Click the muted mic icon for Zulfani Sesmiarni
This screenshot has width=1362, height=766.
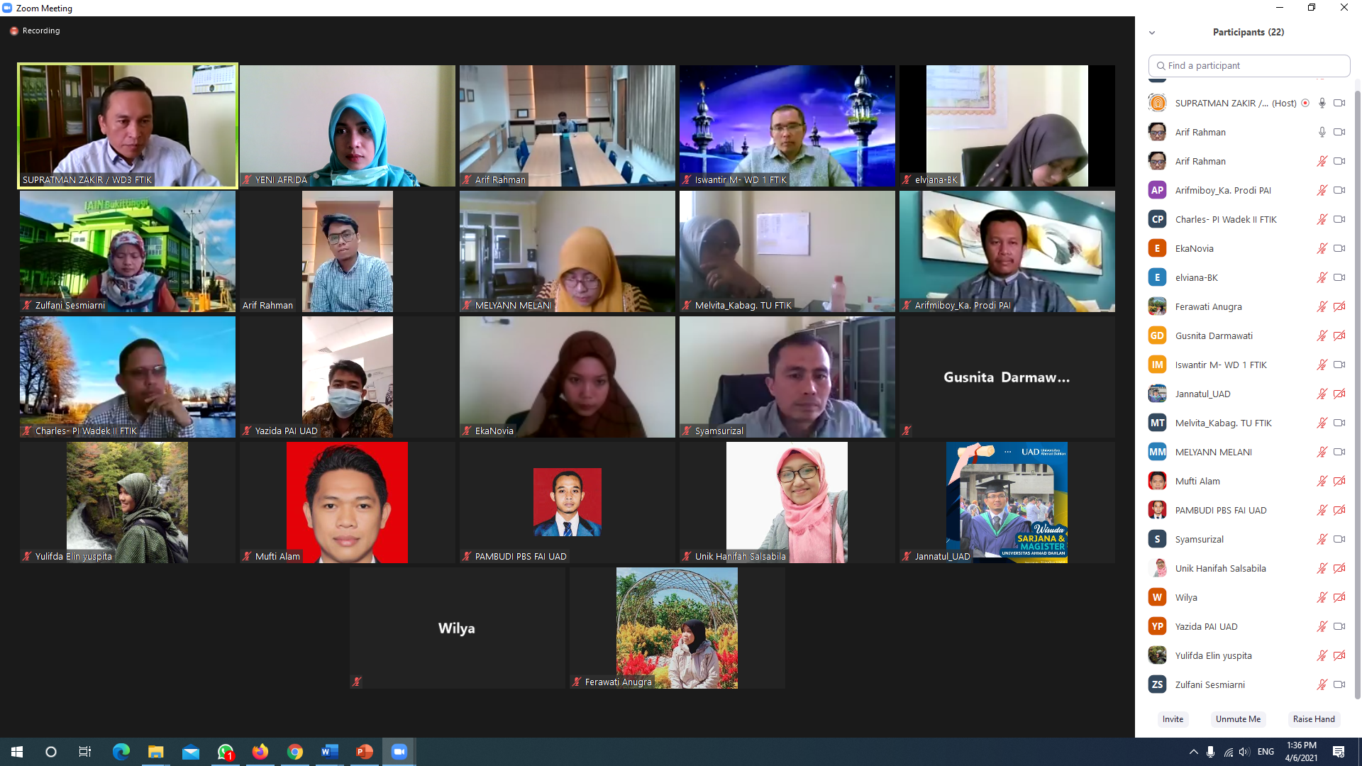click(x=1322, y=684)
